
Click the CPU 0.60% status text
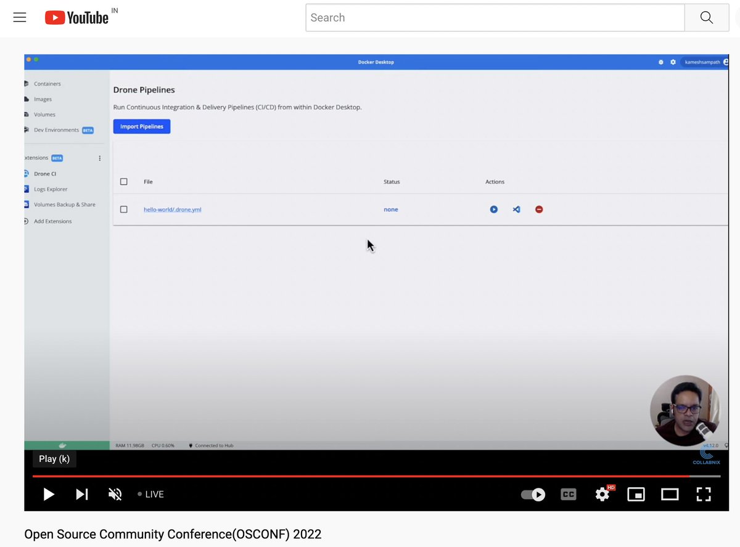pos(163,445)
